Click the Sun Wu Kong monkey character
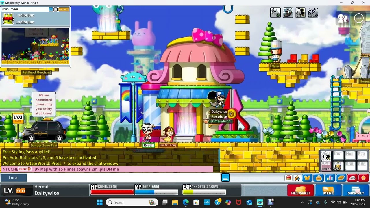This screenshot has height=208, width=370. click(168, 134)
